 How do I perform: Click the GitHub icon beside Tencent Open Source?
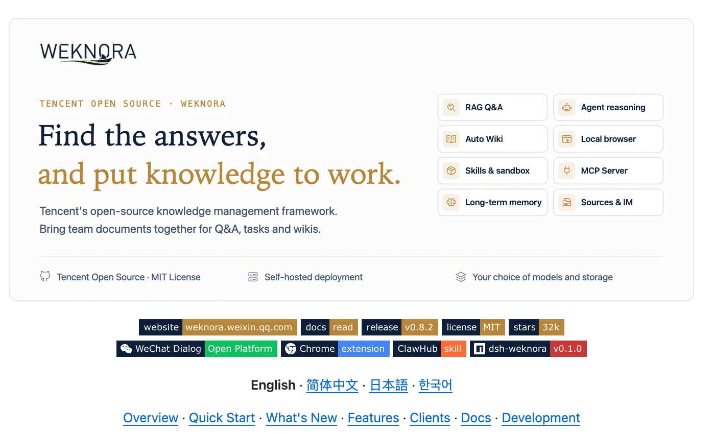[x=45, y=277]
